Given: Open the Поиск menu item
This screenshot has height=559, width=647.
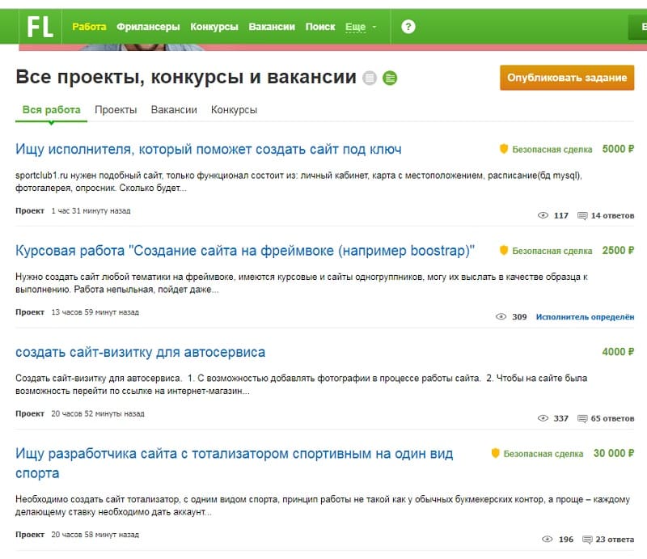Looking at the screenshot, I should (320, 27).
